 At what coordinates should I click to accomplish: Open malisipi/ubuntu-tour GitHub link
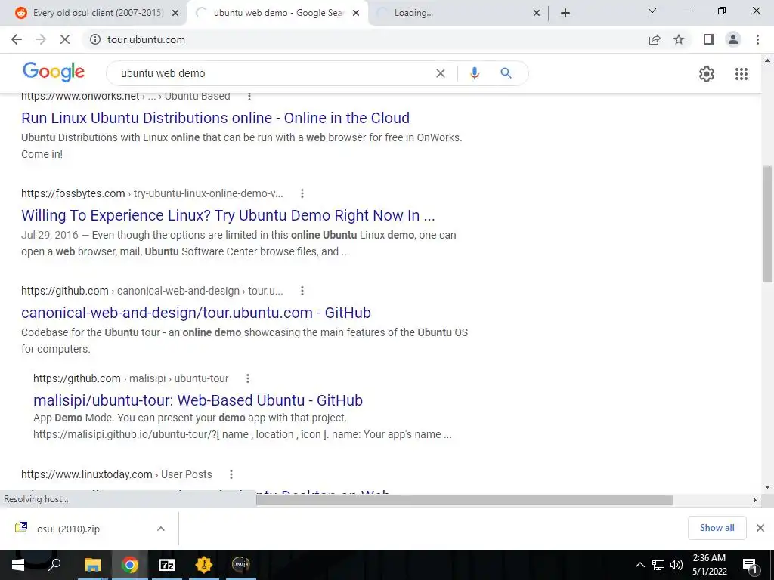[198, 400]
